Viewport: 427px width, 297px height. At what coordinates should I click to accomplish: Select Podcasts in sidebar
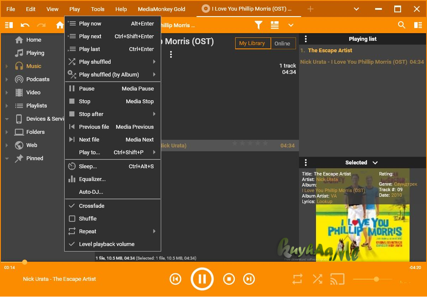pyautogui.click(x=38, y=79)
